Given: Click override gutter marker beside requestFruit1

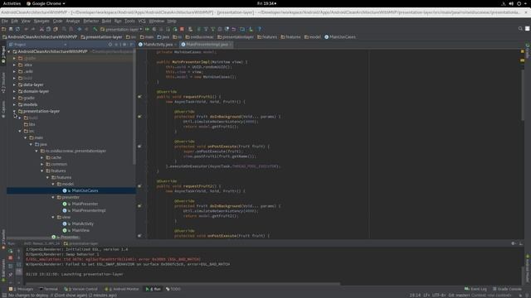Looking at the screenshot, I should [x=139, y=97].
